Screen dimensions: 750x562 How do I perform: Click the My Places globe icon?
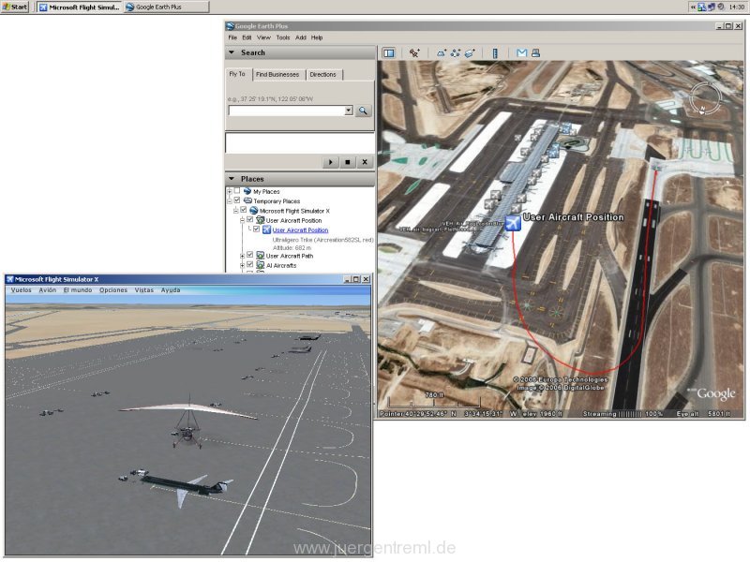coord(247,191)
